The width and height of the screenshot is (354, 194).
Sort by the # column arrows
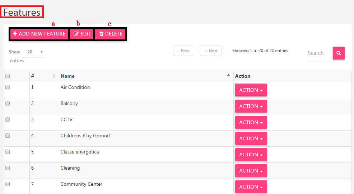tap(54, 76)
